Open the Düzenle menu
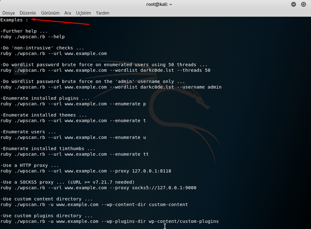311x229 pixels. [28, 13]
